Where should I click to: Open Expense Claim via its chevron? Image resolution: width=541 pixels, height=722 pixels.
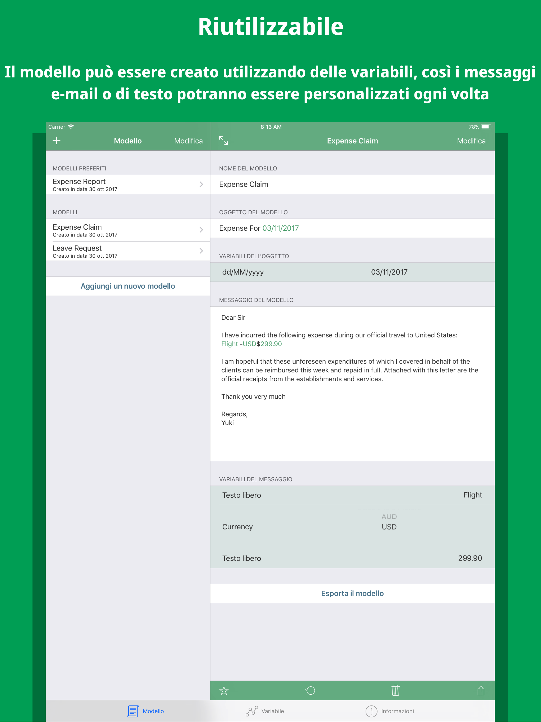click(x=201, y=230)
